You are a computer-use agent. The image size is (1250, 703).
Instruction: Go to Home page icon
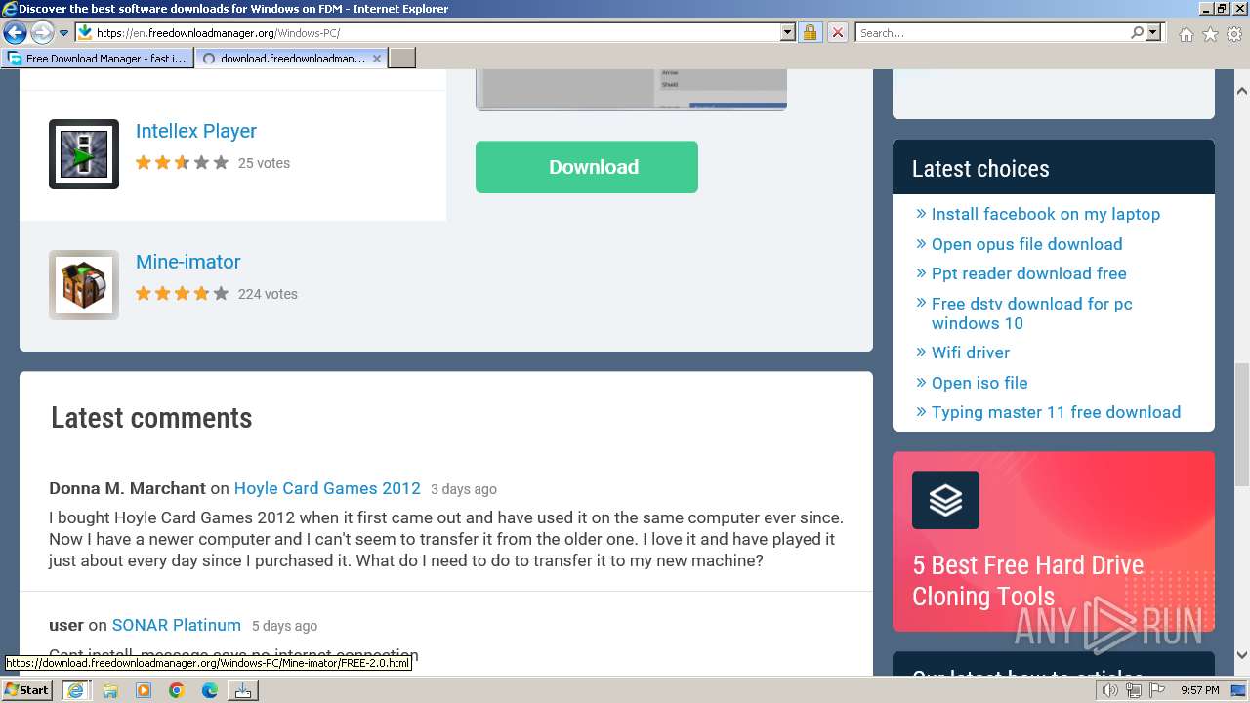coord(1186,34)
